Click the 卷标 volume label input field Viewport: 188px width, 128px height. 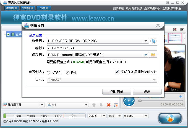(102, 48)
